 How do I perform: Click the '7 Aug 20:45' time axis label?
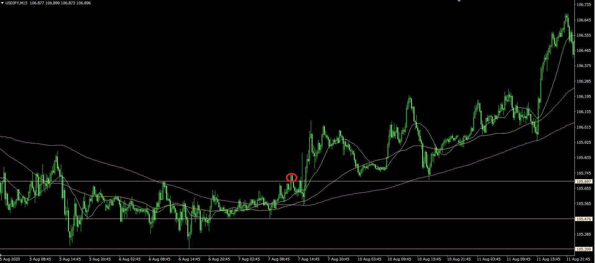(339, 259)
